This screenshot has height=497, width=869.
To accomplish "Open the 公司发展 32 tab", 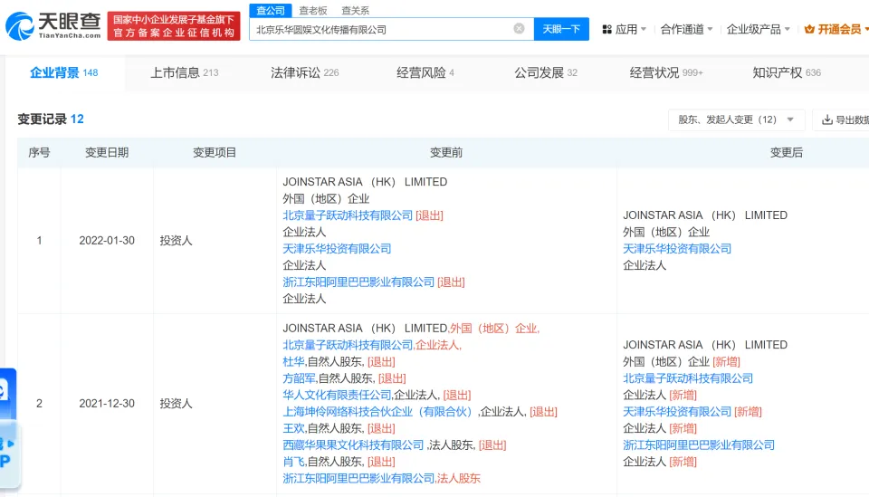I will pos(546,72).
